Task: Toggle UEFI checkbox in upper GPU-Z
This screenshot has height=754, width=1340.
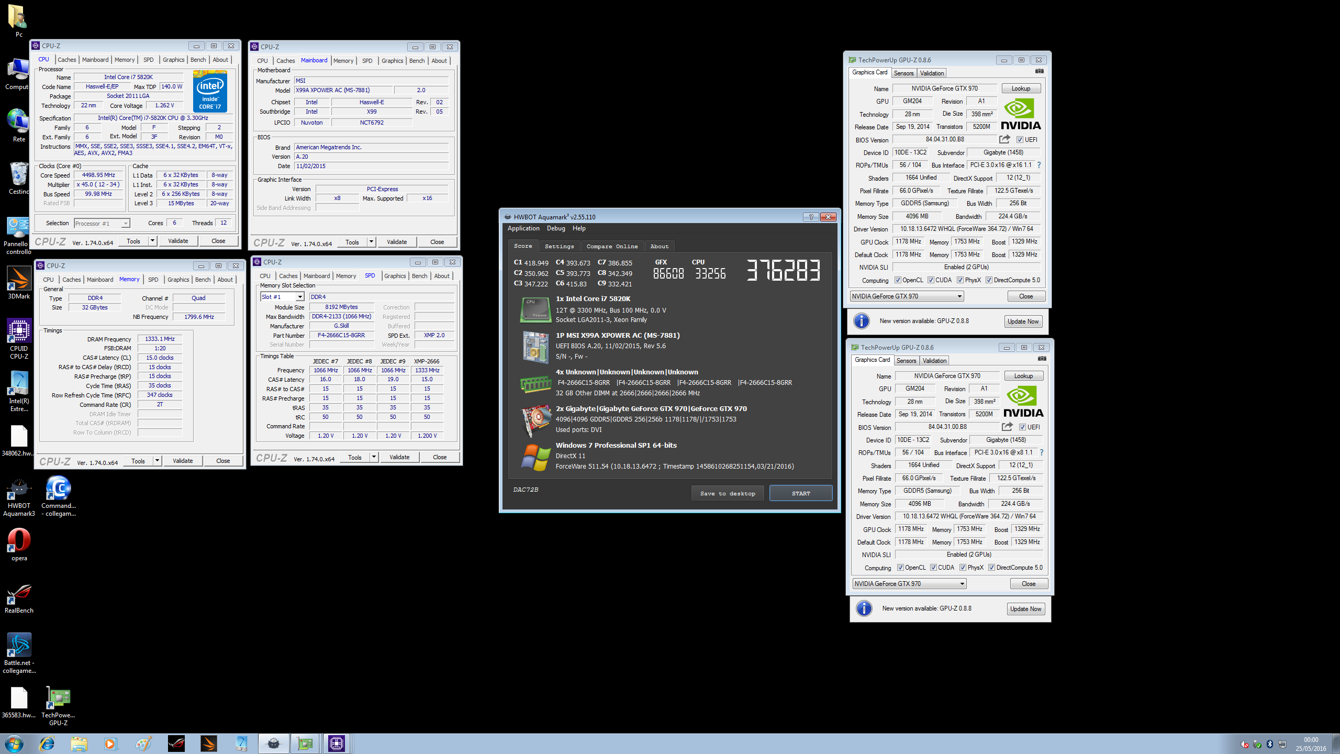Action: (x=1020, y=140)
